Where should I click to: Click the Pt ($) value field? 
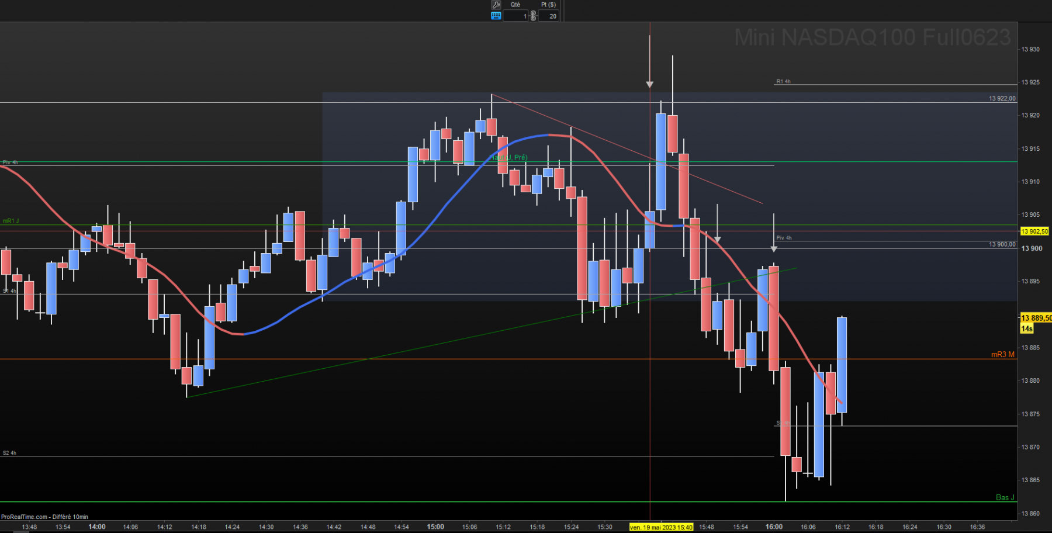click(x=548, y=16)
